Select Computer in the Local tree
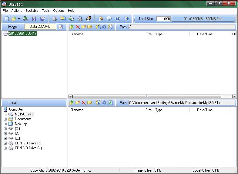The image size is (238, 174). (16, 109)
